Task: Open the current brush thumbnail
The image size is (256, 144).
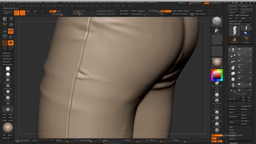Action: point(217,22)
